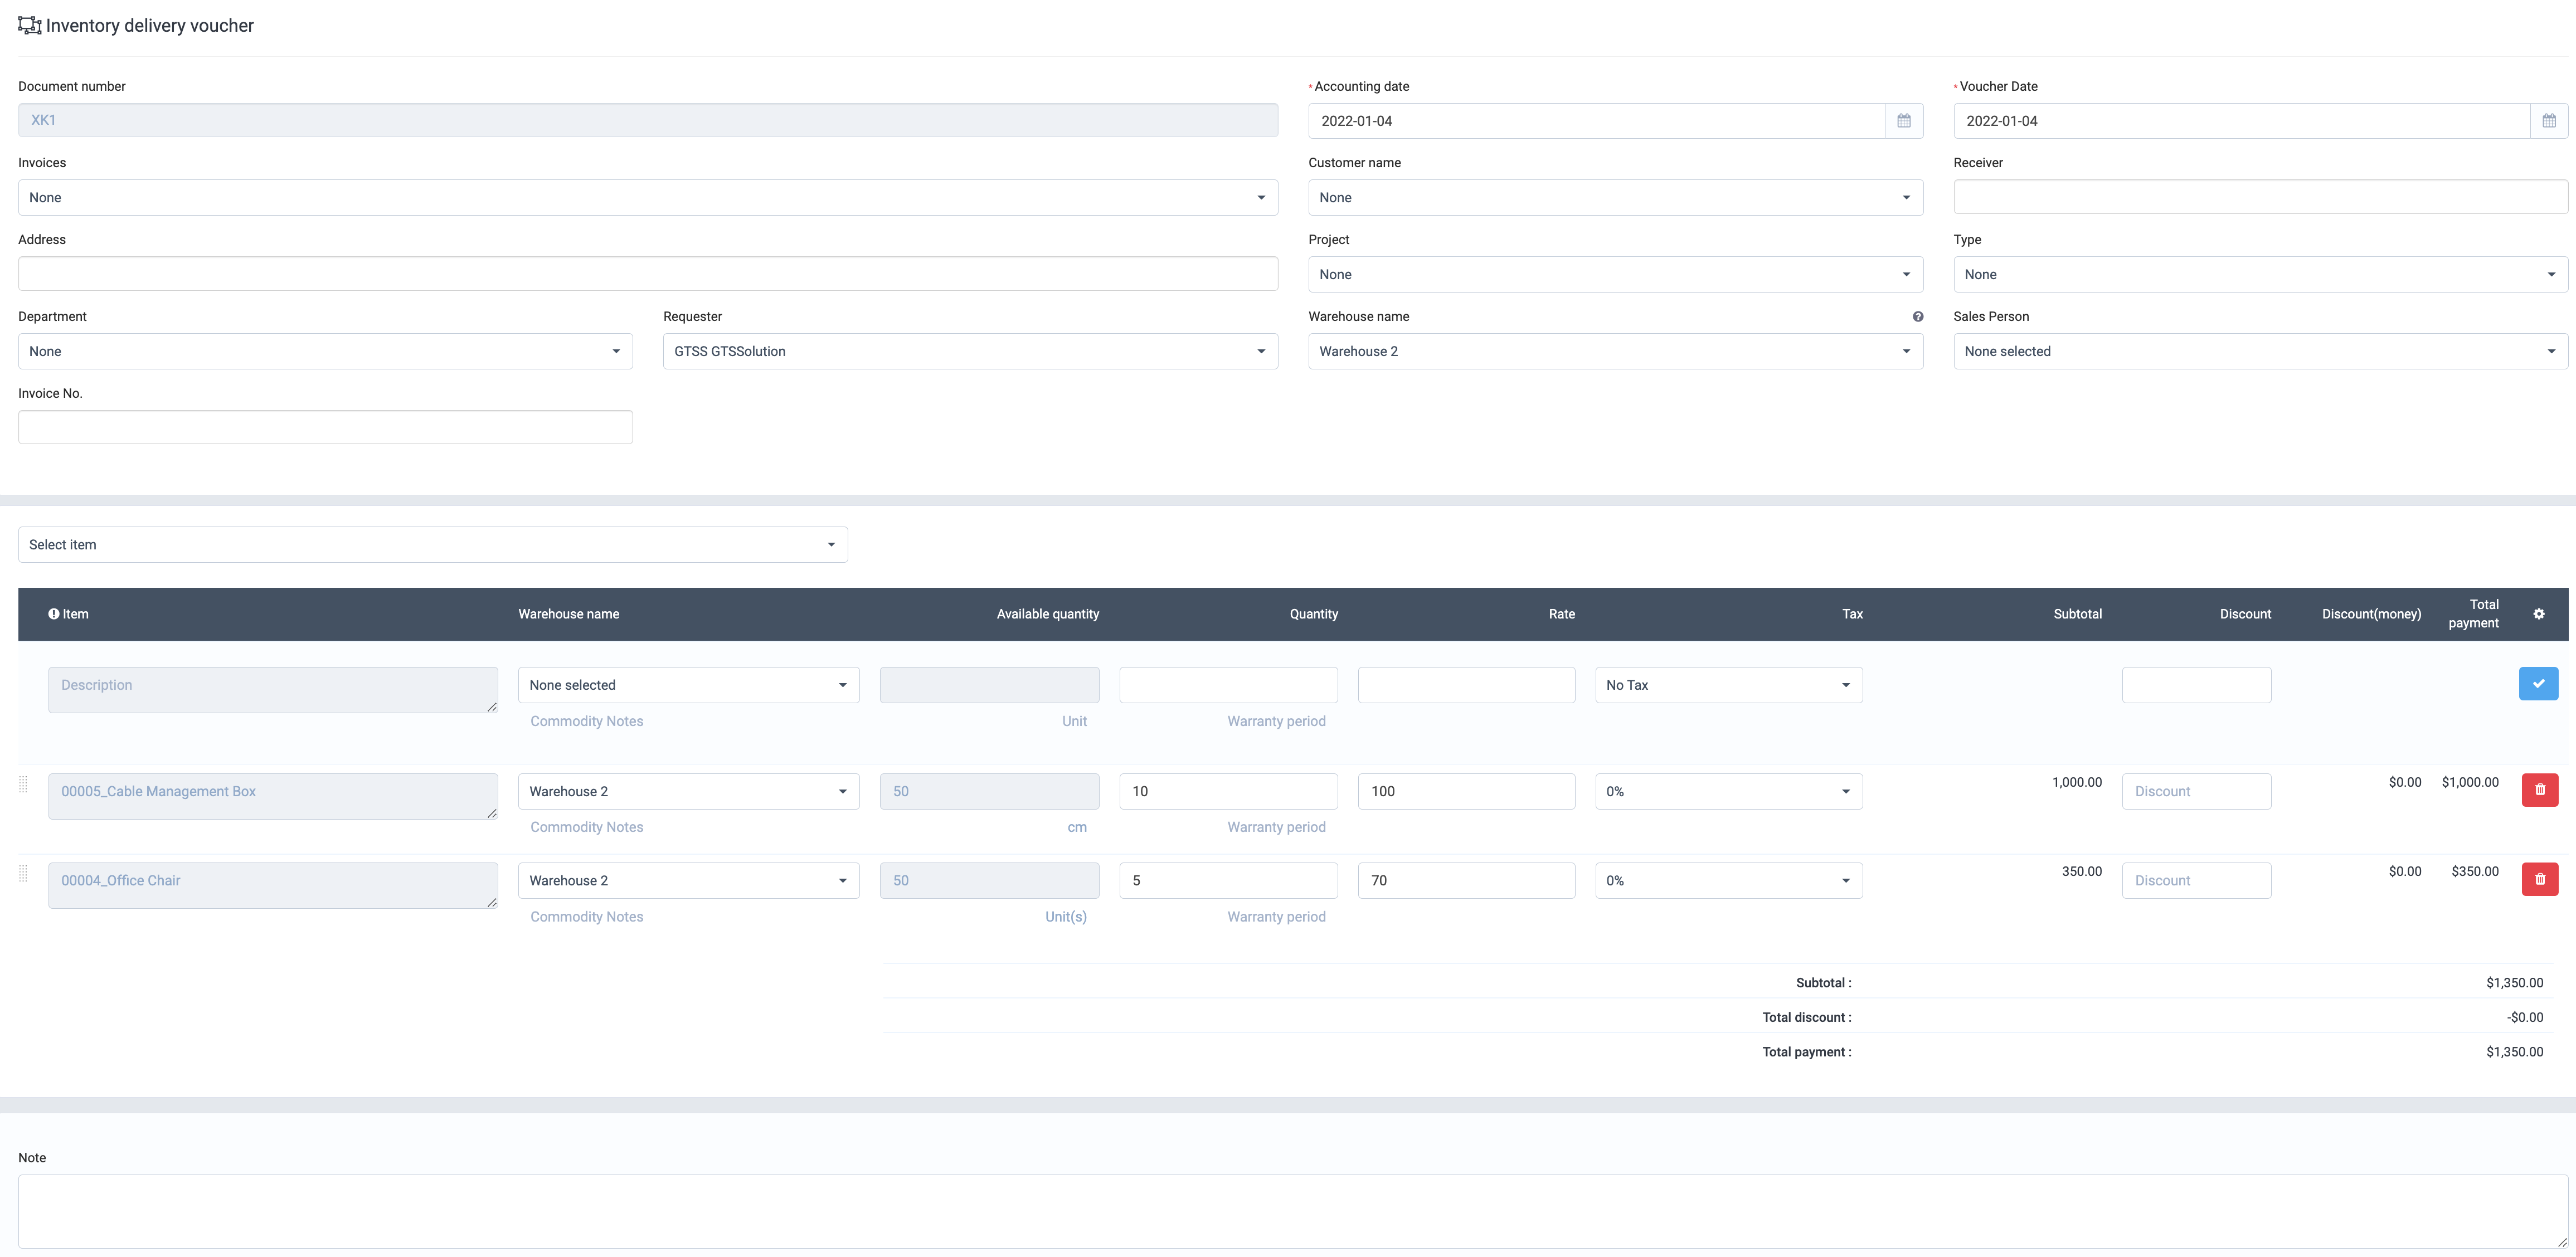Image resolution: width=2576 pixels, height=1257 pixels.
Task: Open tax dropdown for Cable Management Box
Action: 1729,791
